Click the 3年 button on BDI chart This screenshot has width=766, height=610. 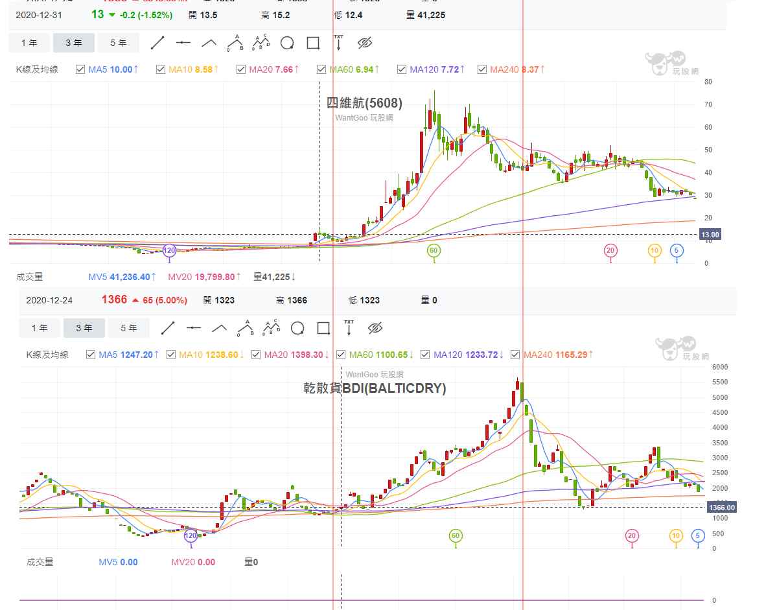tap(84, 328)
